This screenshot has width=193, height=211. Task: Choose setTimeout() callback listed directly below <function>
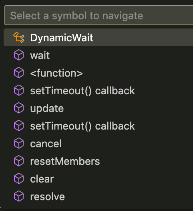tap(99, 90)
